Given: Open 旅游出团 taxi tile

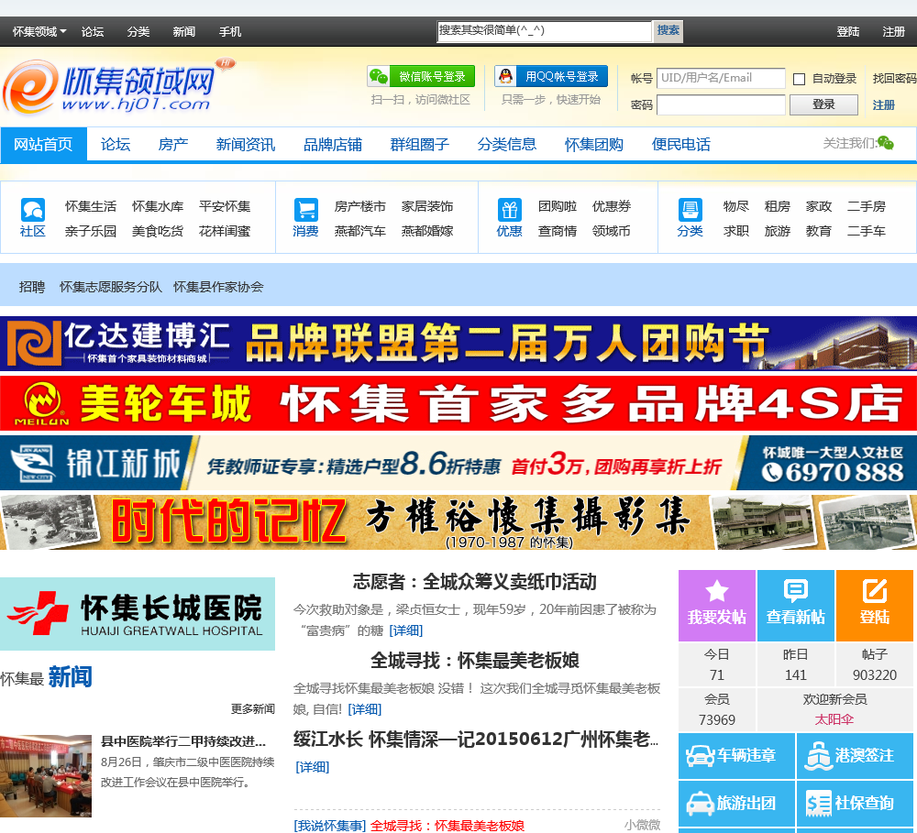Looking at the screenshot, I should pos(736,803).
